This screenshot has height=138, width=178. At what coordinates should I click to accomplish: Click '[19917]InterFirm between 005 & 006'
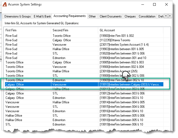pos(122,116)
